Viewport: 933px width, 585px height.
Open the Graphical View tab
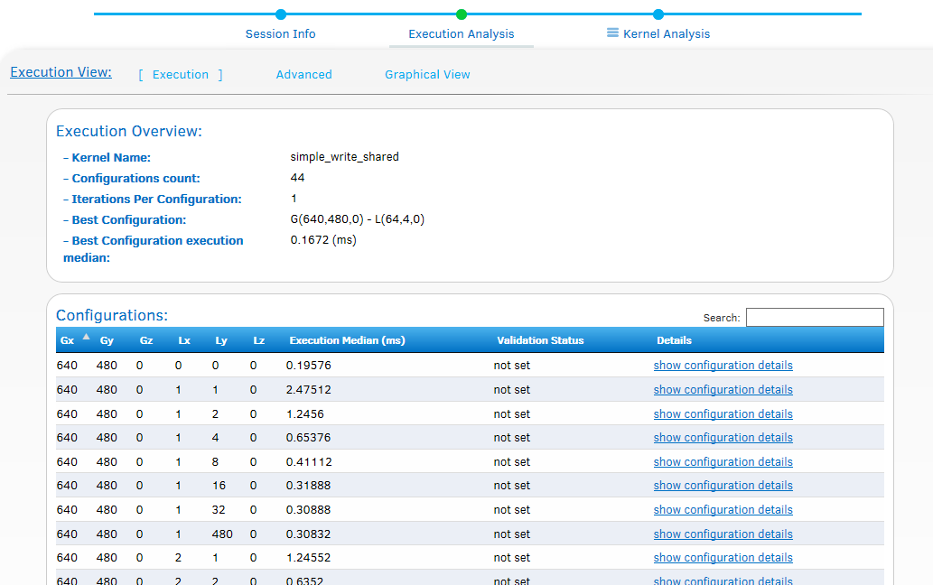(x=427, y=75)
